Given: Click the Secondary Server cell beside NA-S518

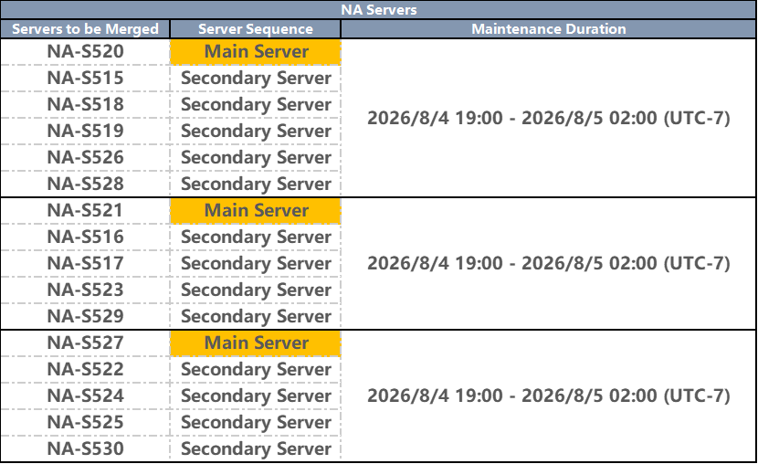Looking at the screenshot, I should (x=256, y=105).
